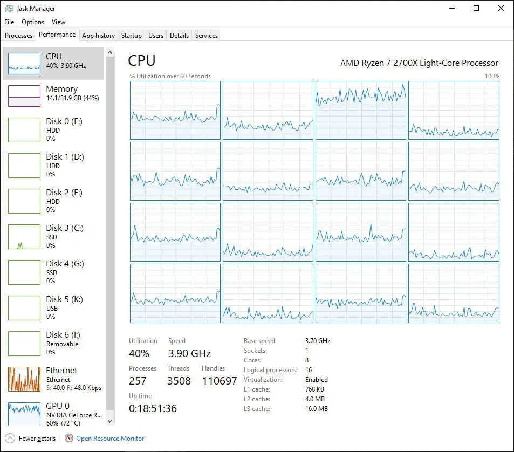Click the handles count 110697
Viewport: 514px width, 452px height.
pyautogui.click(x=220, y=381)
